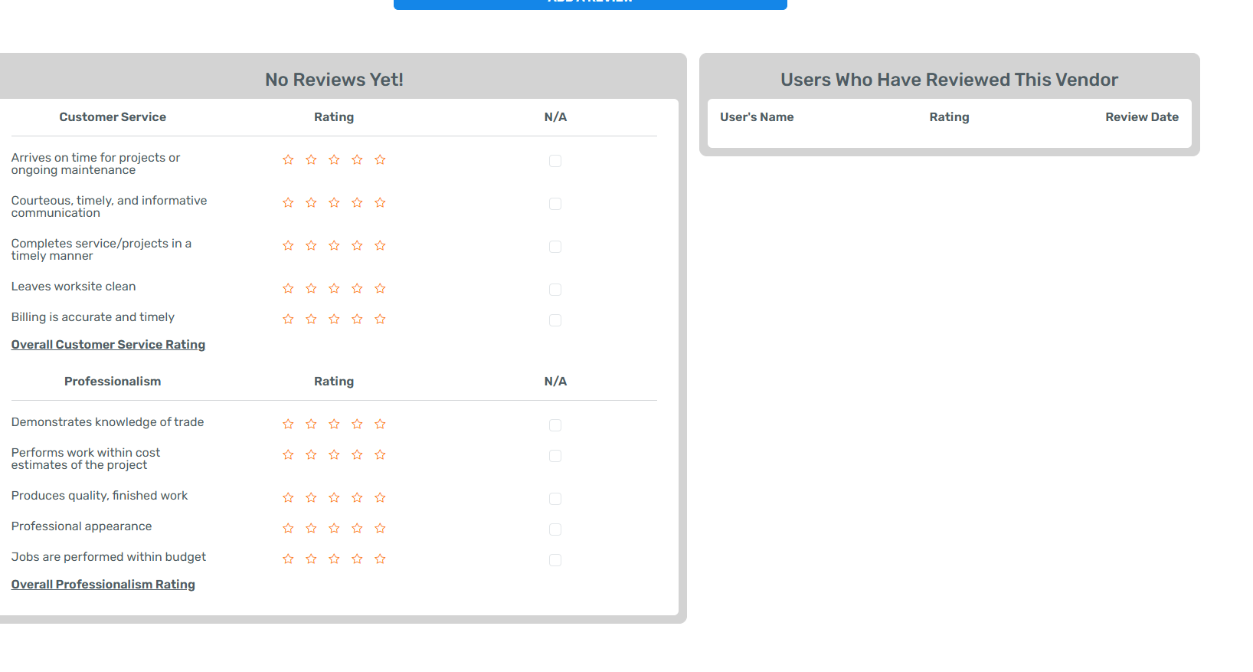
Task: Mark 'Billing is accurate and timely' N/A
Action: point(555,320)
